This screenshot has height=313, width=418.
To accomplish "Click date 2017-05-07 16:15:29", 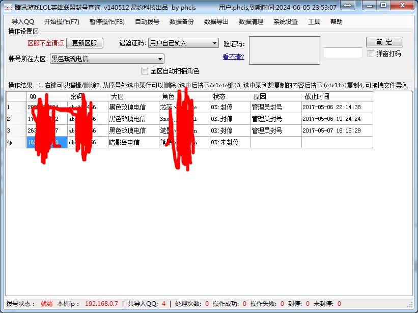I will [337, 131].
